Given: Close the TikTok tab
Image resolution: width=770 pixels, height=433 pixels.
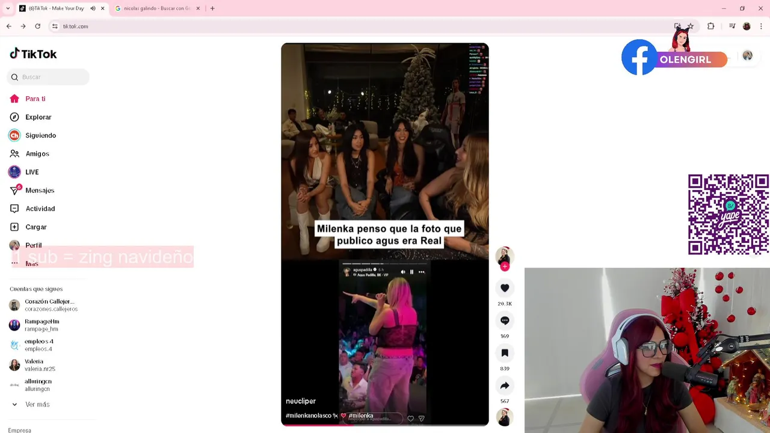Looking at the screenshot, I should click(103, 8).
